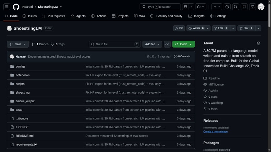Open the main branch selector dropdown

(17, 44)
